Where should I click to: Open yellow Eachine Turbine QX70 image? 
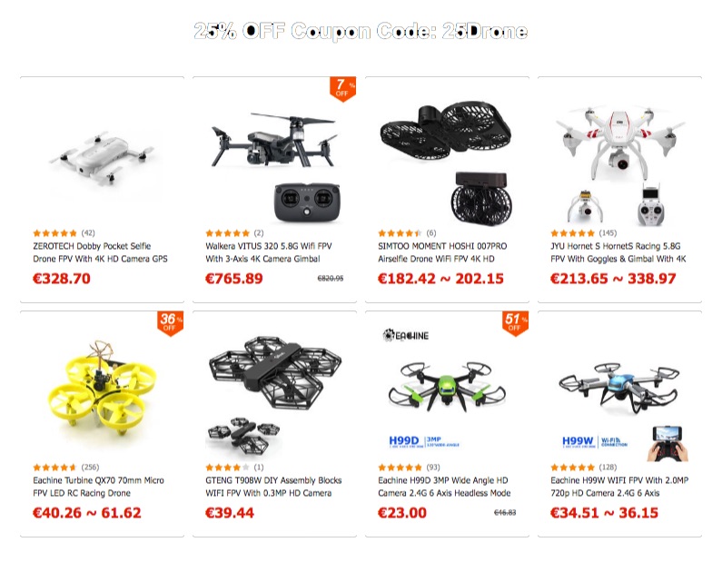103,389
